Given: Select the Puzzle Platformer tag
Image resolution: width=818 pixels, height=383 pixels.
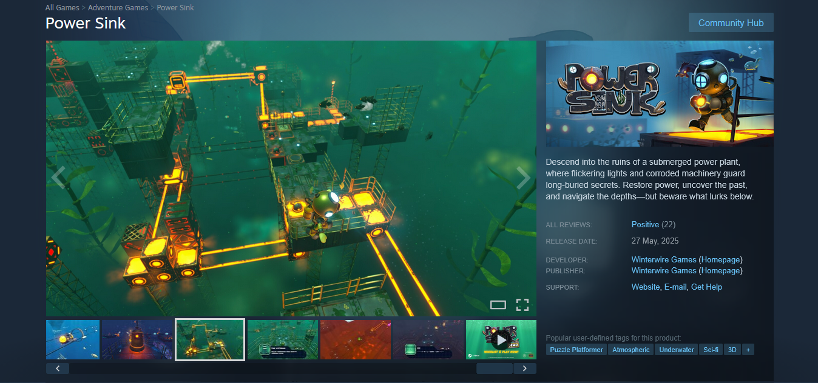Looking at the screenshot, I should [x=576, y=350].
